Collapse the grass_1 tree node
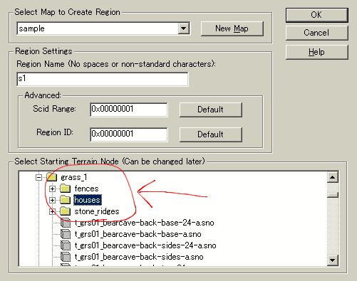The image size is (357, 281). (38, 177)
